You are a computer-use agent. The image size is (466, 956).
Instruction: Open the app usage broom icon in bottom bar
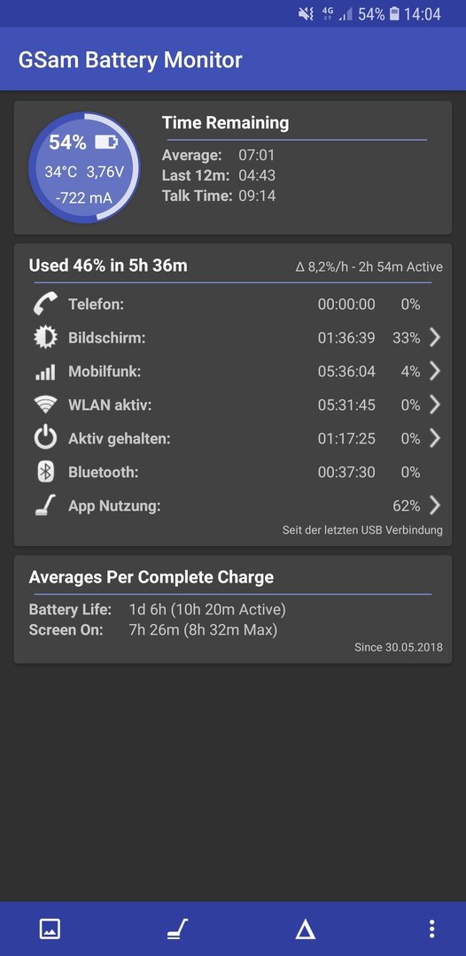point(177,929)
